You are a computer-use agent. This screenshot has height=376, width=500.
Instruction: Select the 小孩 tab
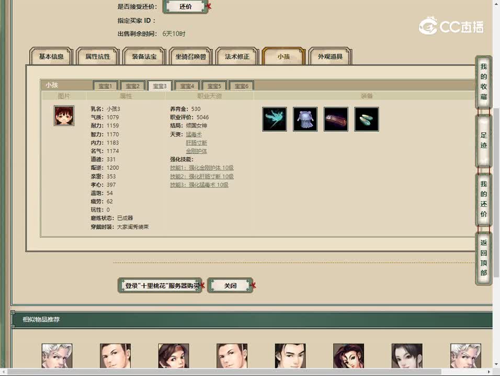click(x=283, y=56)
